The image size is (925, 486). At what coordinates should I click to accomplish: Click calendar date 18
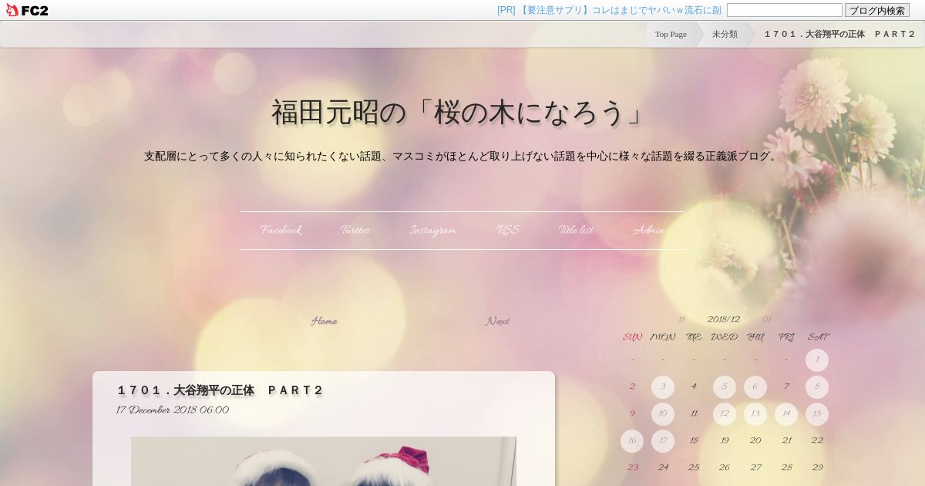click(694, 441)
